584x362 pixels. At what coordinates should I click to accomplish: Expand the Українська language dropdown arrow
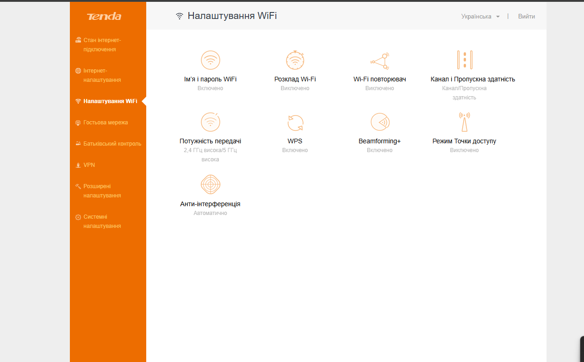pyautogui.click(x=498, y=17)
